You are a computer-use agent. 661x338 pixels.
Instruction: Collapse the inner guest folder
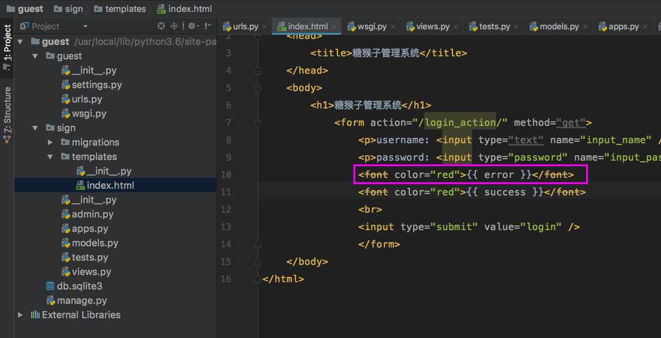point(35,56)
